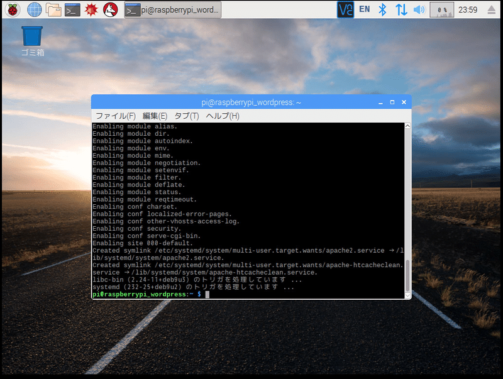Open the Wolfram wolf icon

(x=111, y=9)
